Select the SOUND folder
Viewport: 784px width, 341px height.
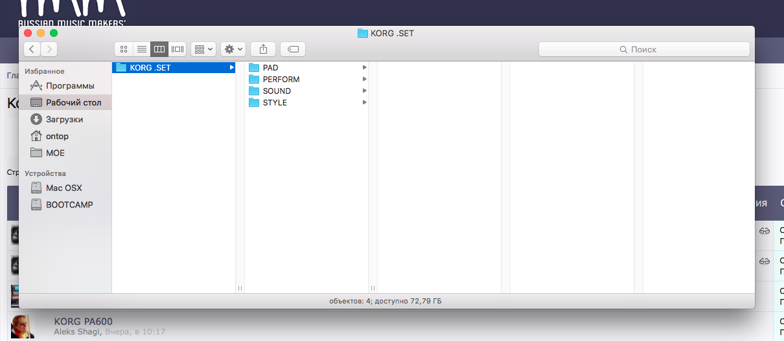click(x=306, y=91)
